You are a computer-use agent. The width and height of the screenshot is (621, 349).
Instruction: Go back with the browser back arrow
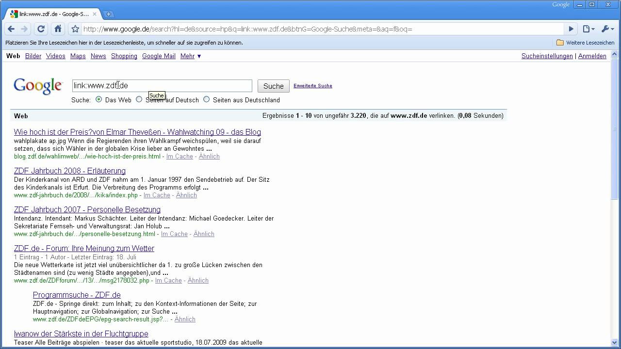click(11, 29)
